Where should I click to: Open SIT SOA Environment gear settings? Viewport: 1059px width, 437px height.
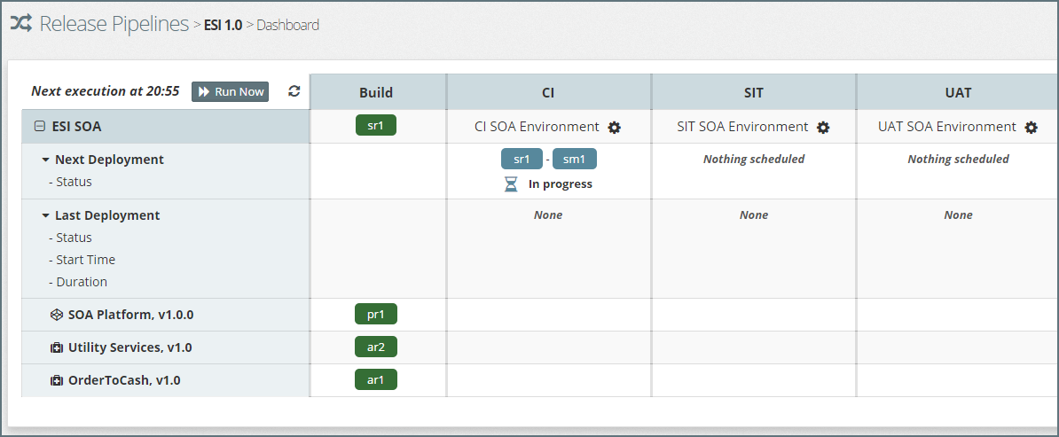click(823, 128)
